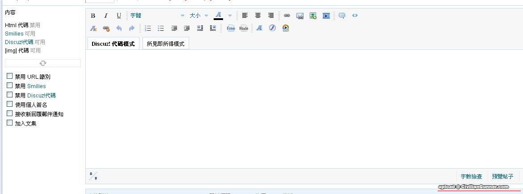Insert an ordered numbered list
This screenshot has height=194, width=523.
(x=148, y=28)
